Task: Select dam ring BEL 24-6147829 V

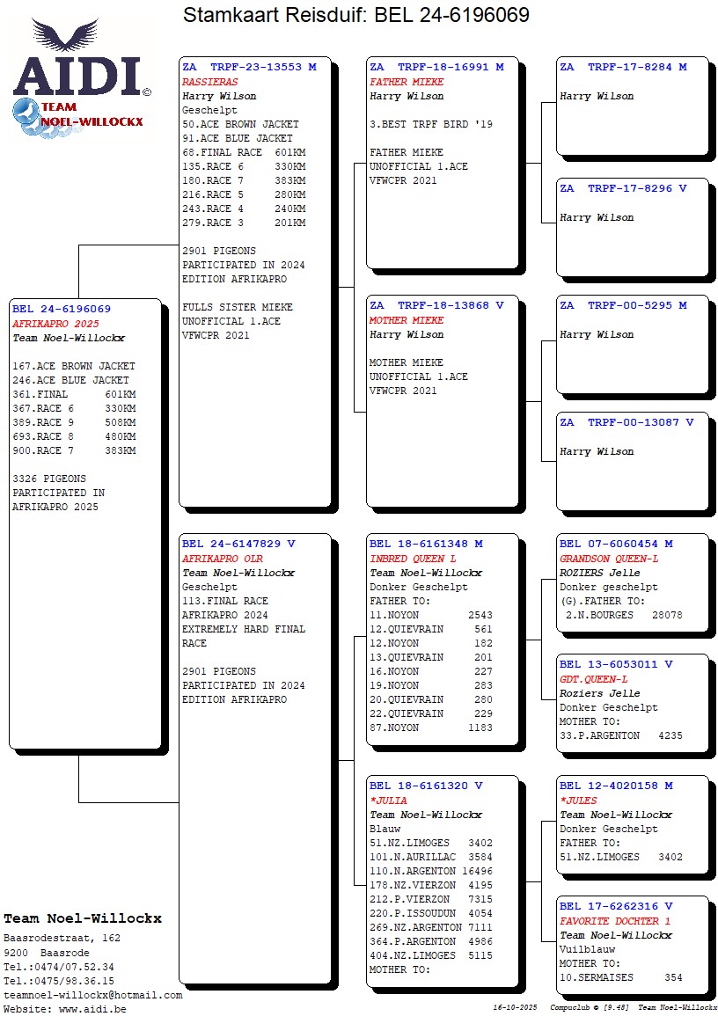Action: click(238, 545)
